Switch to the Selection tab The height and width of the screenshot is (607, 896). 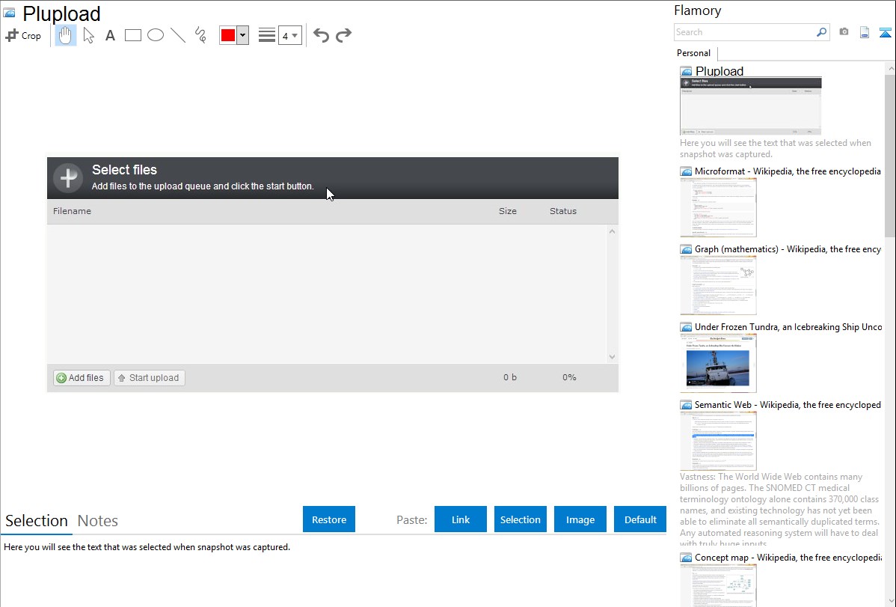coord(37,521)
